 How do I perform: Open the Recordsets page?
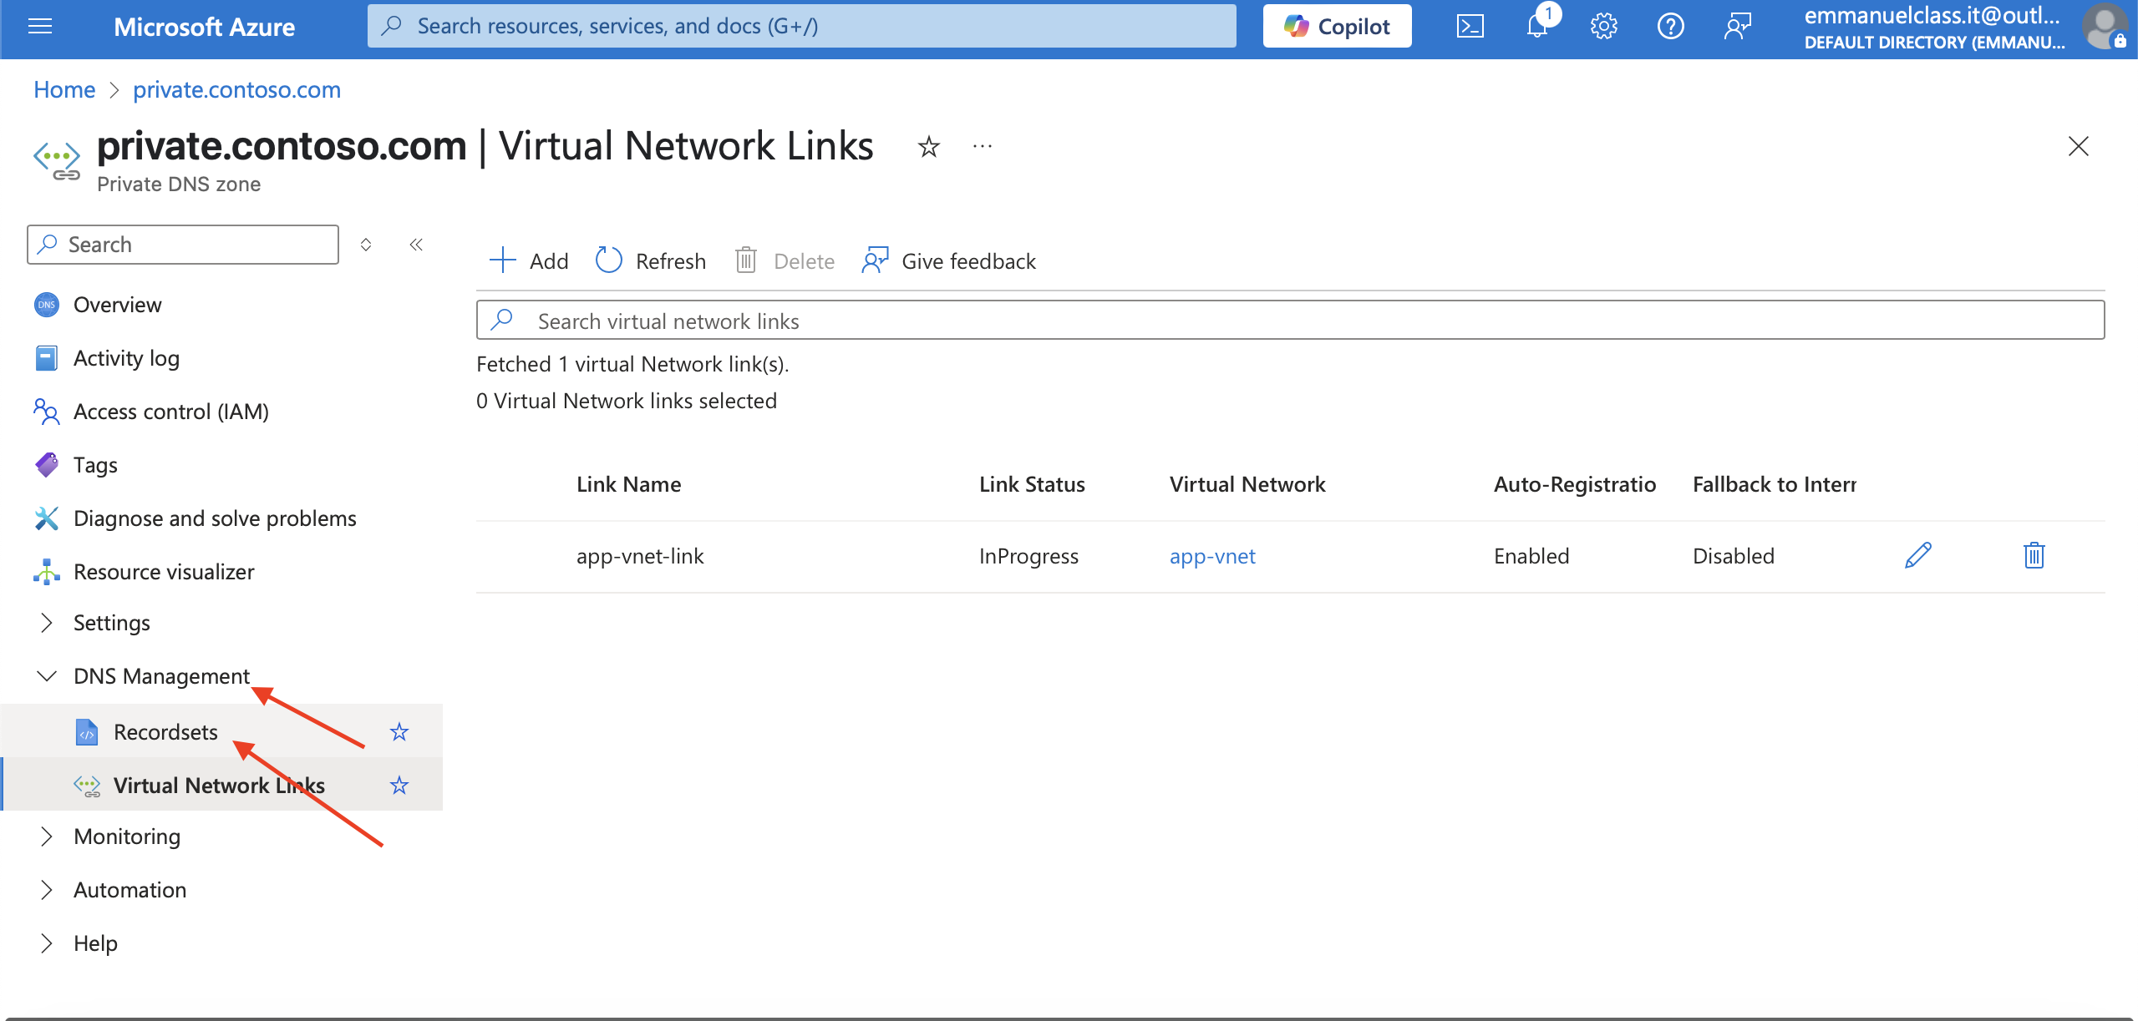(x=165, y=732)
